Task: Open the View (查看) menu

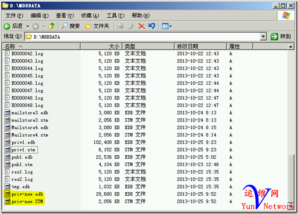Action: pyautogui.click(x=65, y=15)
